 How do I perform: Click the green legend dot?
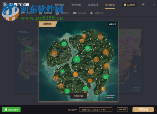pyautogui.click(x=107, y=95)
